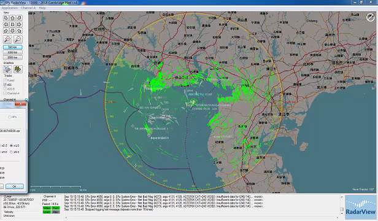
Task: Open the Application menu
Action: (x=10, y=8)
